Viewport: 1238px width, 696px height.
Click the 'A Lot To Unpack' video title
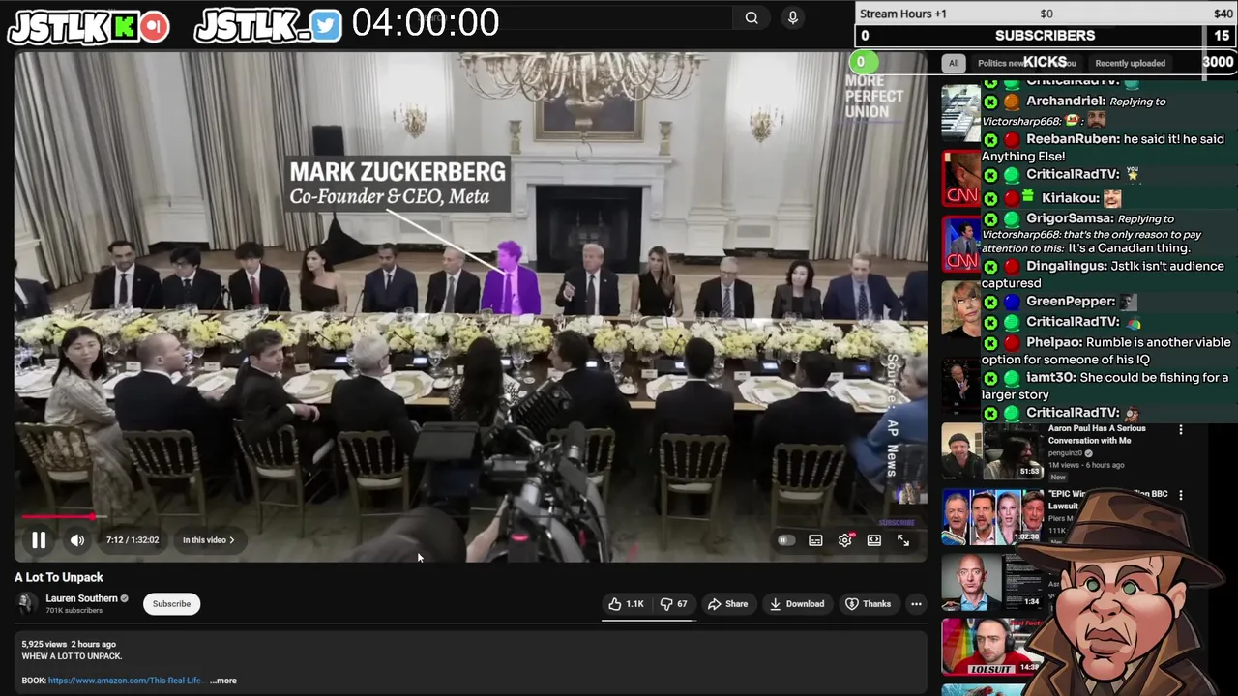click(59, 577)
